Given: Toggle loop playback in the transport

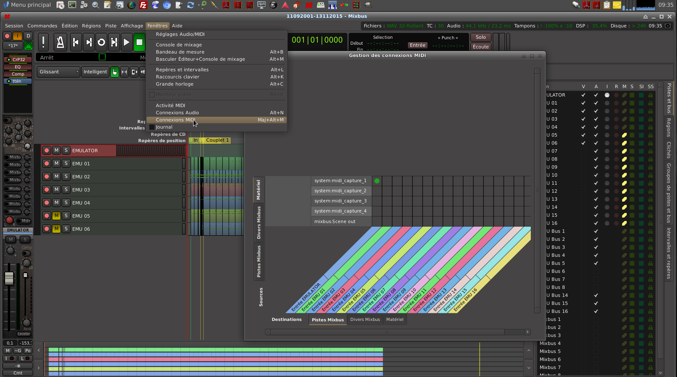Looking at the screenshot, I should (x=101, y=42).
